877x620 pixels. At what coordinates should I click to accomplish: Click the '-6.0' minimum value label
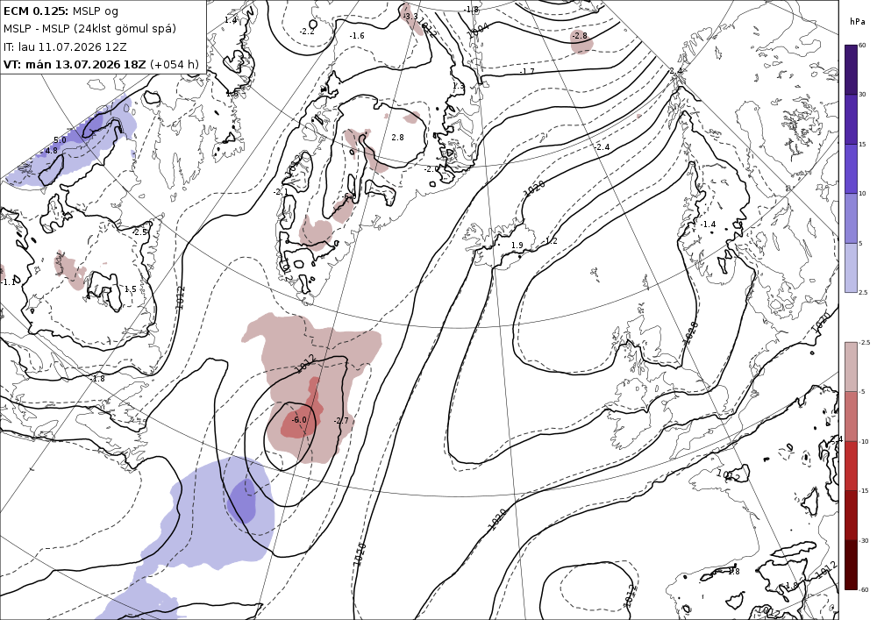[x=299, y=420]
